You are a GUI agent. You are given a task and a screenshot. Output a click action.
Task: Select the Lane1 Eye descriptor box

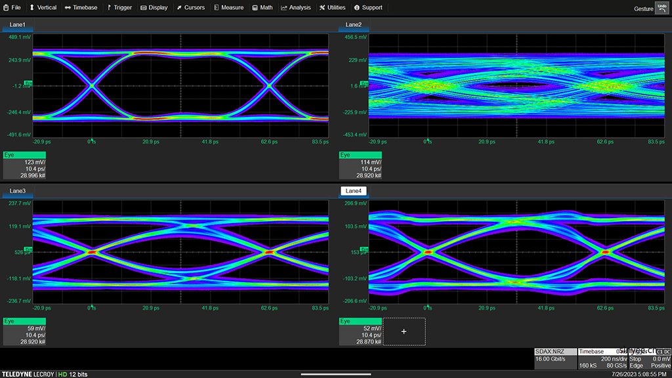pos(24,165)
